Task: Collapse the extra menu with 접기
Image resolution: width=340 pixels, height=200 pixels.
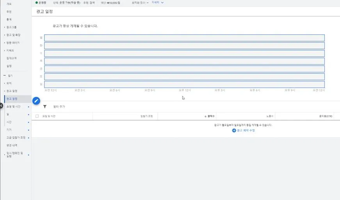Action: tap(8, 75)
